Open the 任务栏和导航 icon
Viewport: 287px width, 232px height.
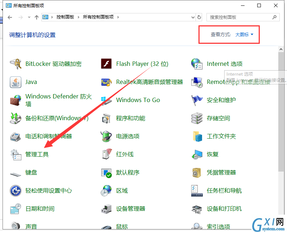pyautogui.click(x=197, y=191)
